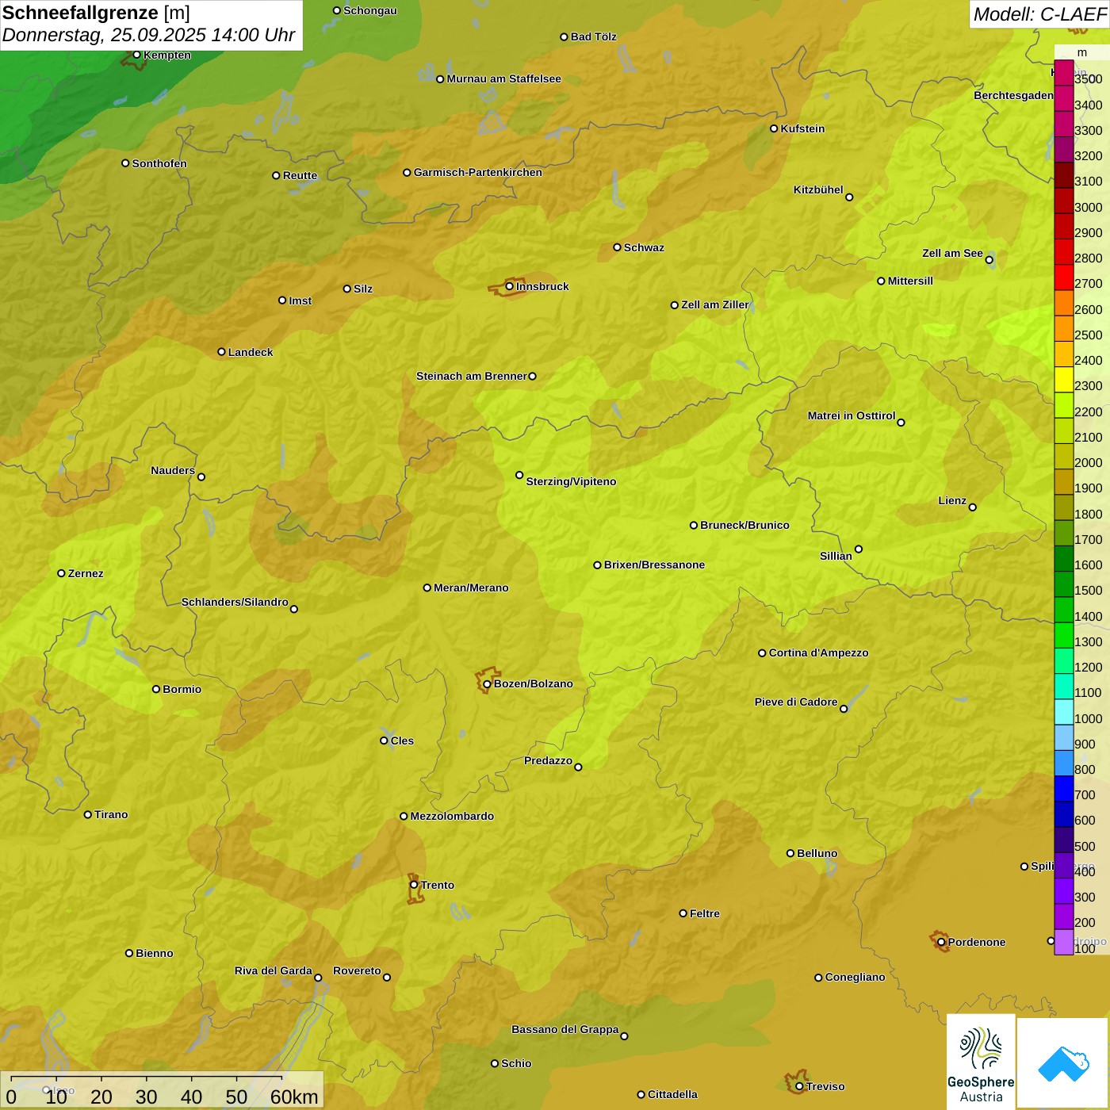Select the Tirano city label
This screenshot has width=1110, height=1110.
111,814
